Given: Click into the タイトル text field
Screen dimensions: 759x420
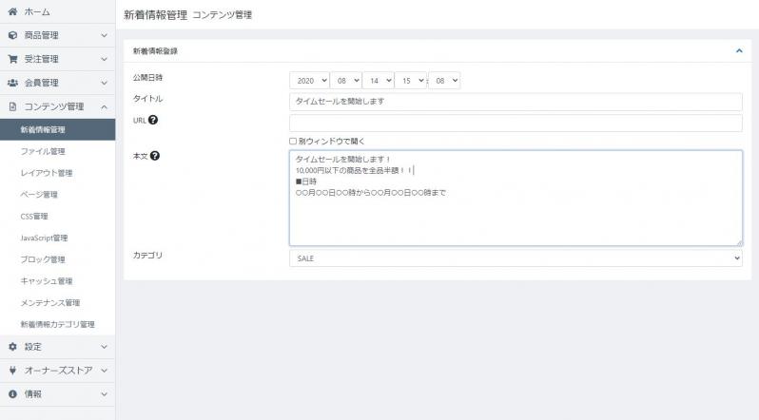Looking at the screenshot, I should pyautogui.click(x=515, y=102).
